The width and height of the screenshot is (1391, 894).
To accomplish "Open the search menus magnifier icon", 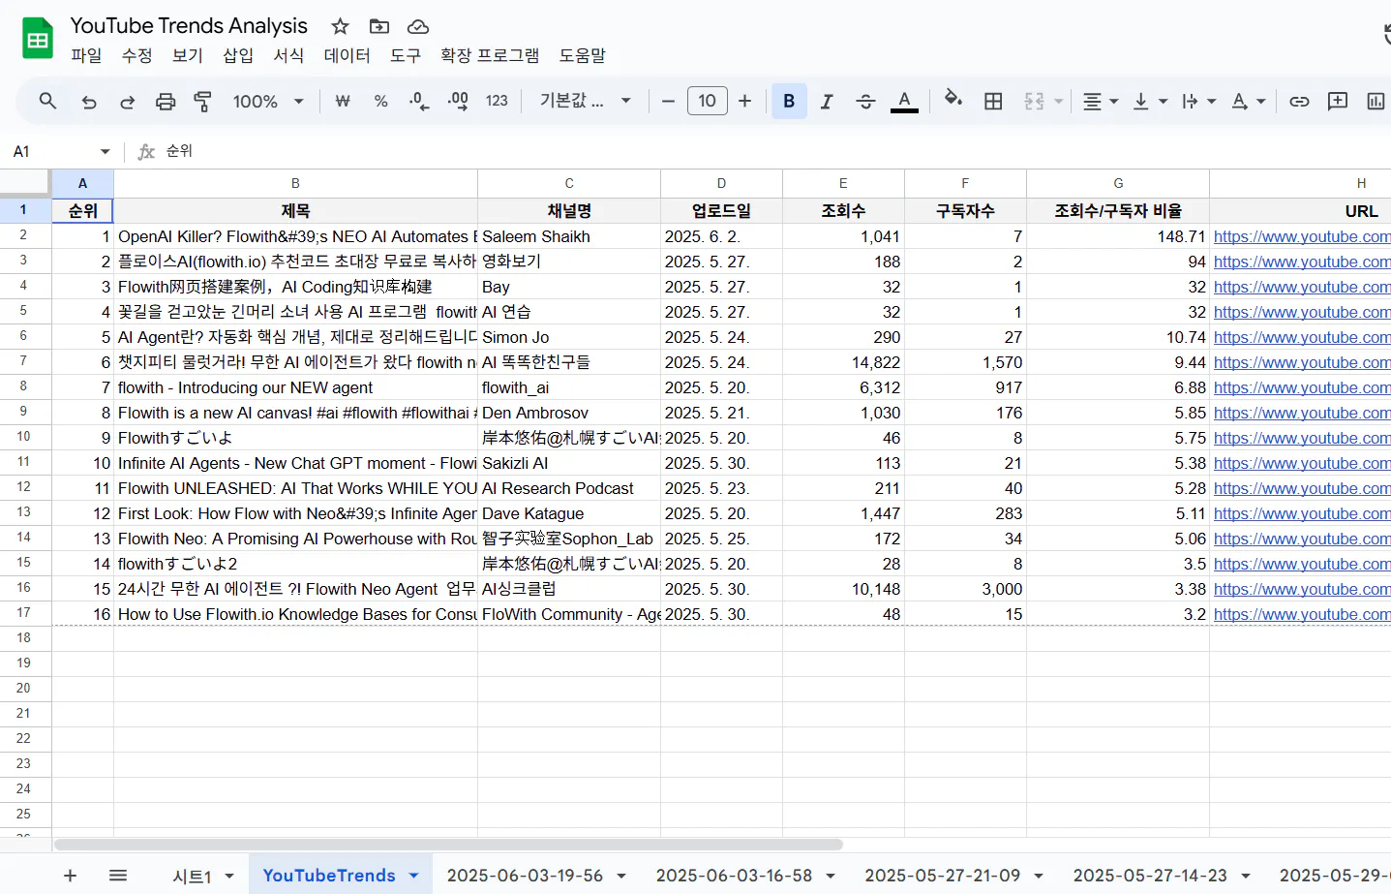I will 47,101.
